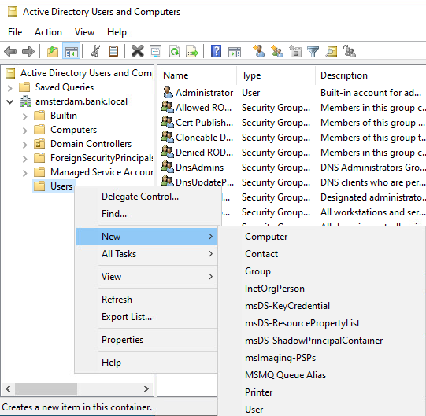This screenshot has width=426, height=416.
Task: Choose Help from the context menu
Action: click(x=147, y=363)
